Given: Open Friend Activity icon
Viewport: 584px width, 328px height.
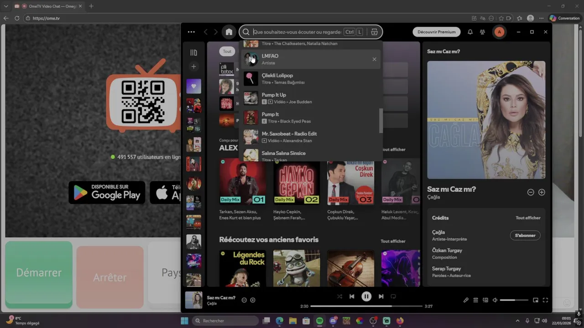Looking at the screenshot, I should (482, 32).
